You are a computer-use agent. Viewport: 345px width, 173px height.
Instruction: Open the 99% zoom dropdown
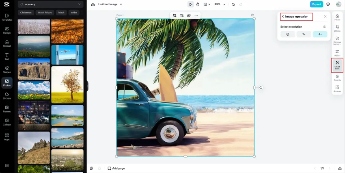tap(220, 4)
